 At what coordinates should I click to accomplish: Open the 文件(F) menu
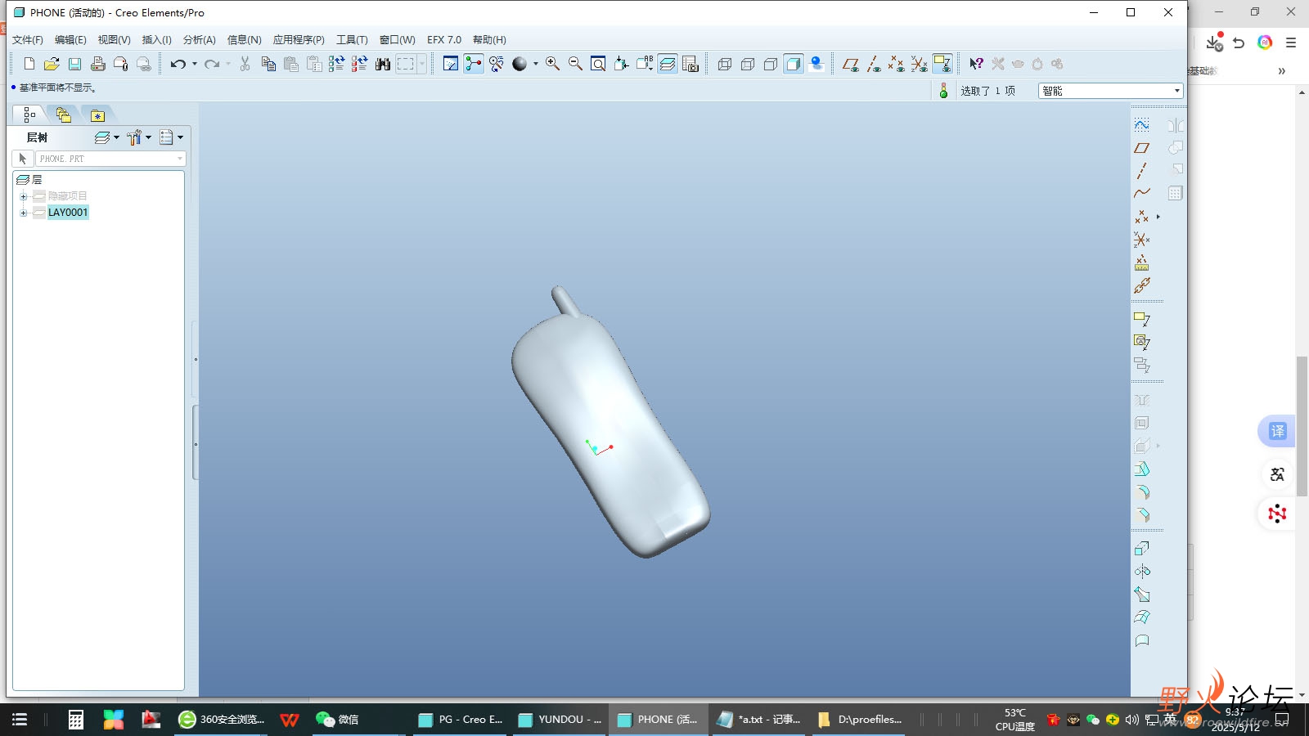click(28, 39)
